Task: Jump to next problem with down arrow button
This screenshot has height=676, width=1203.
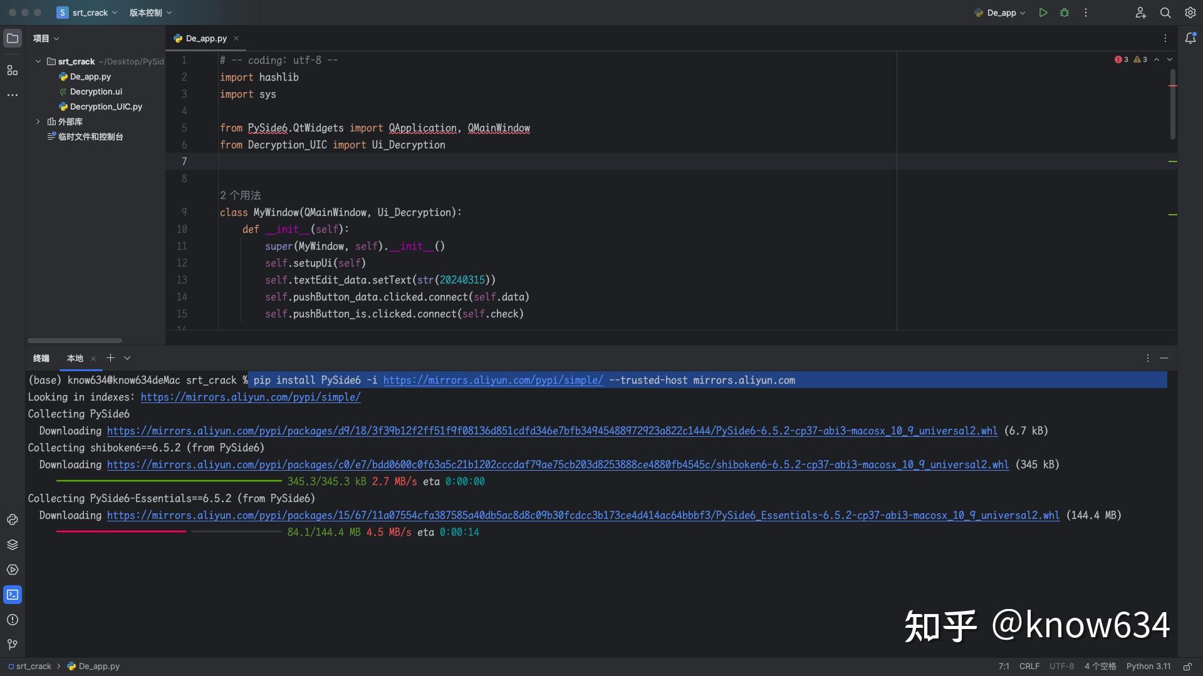Action: [x=1169, y=59]
